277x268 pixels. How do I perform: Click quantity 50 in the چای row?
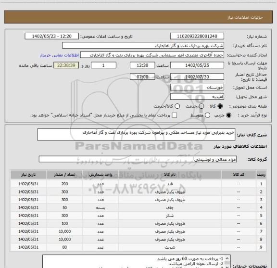click(x=64, y=207)
